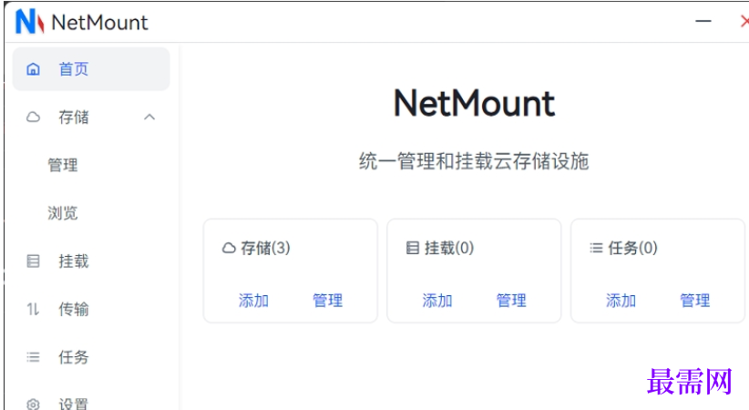Click the cloud icon in 存储(3) card

point(229,248)
